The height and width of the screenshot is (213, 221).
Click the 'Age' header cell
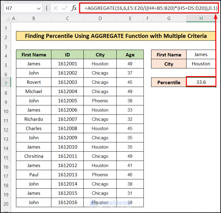(130, 55)
